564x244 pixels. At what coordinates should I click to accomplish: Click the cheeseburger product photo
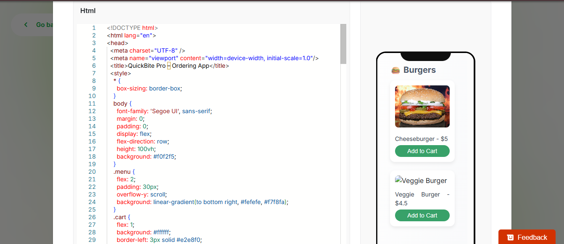click(x=422, y=106)
